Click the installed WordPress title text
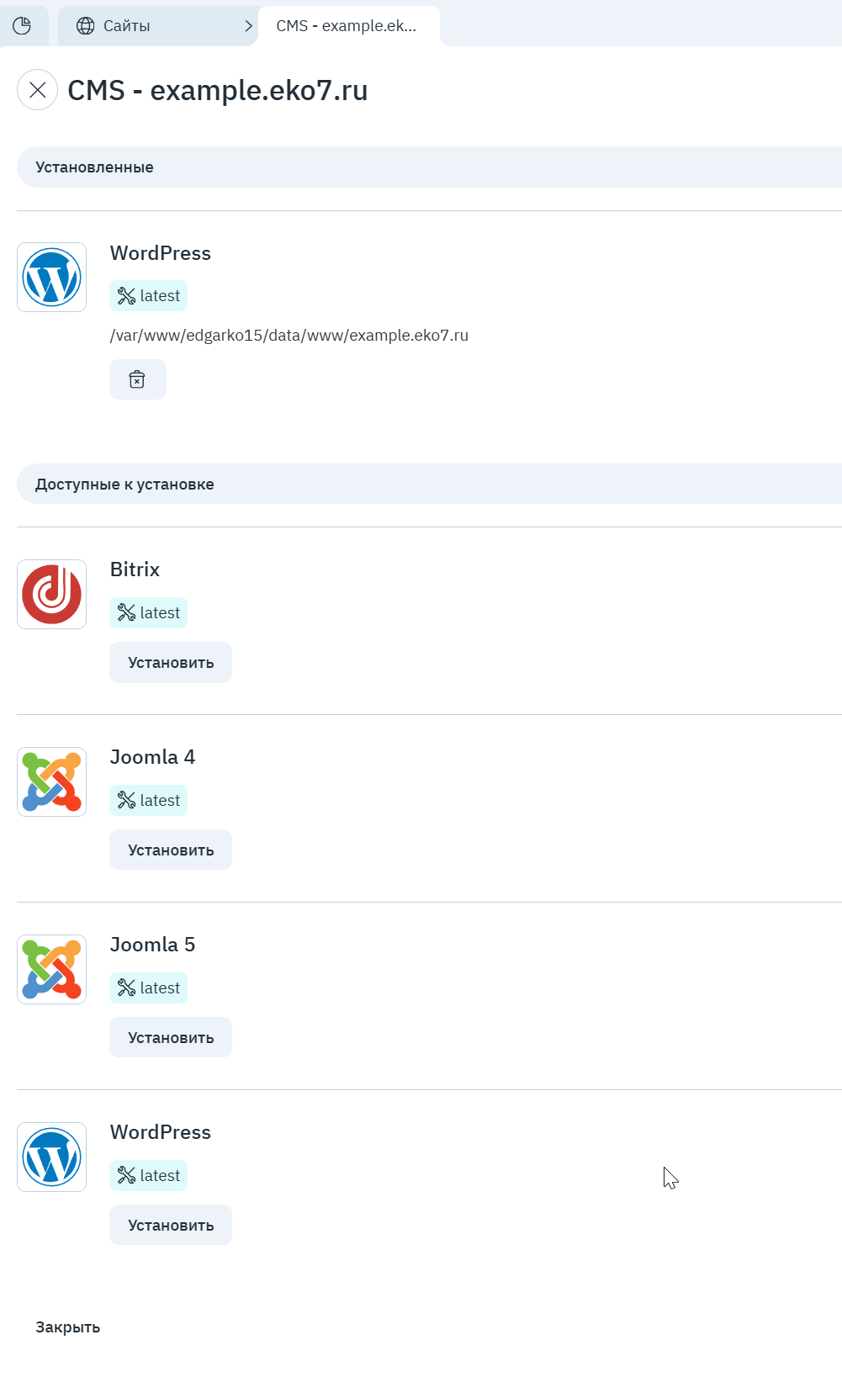Image resolution: width=842 pixels, height=1377 pixels. coord(161,253)
